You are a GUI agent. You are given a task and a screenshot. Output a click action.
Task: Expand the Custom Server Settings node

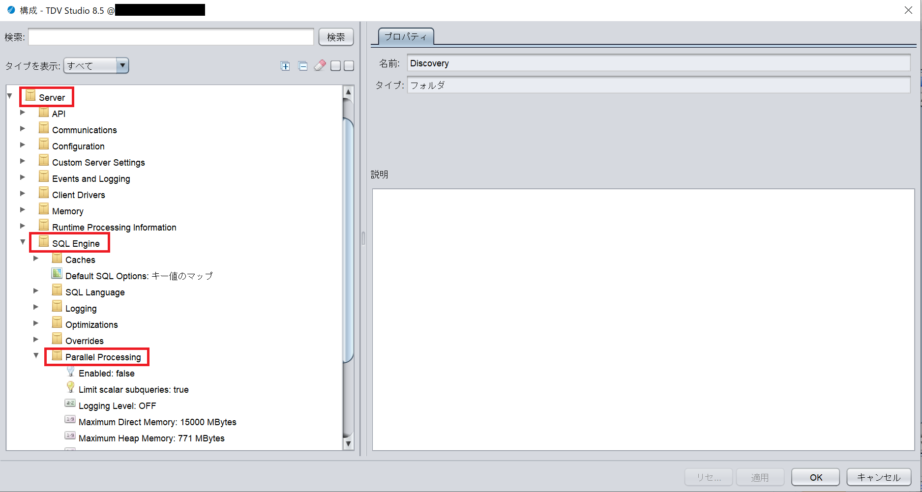tap(23, 161)
